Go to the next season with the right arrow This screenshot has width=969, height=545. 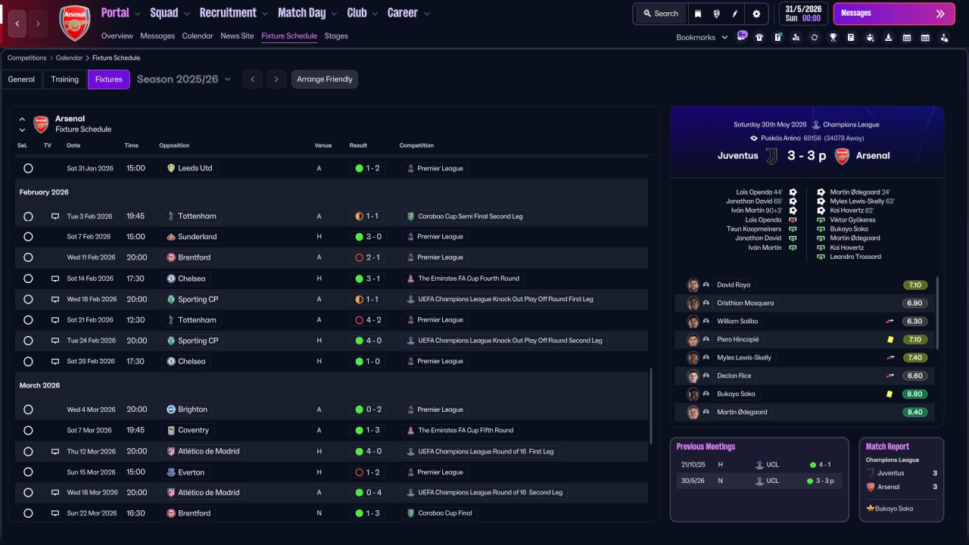[276, 79]
